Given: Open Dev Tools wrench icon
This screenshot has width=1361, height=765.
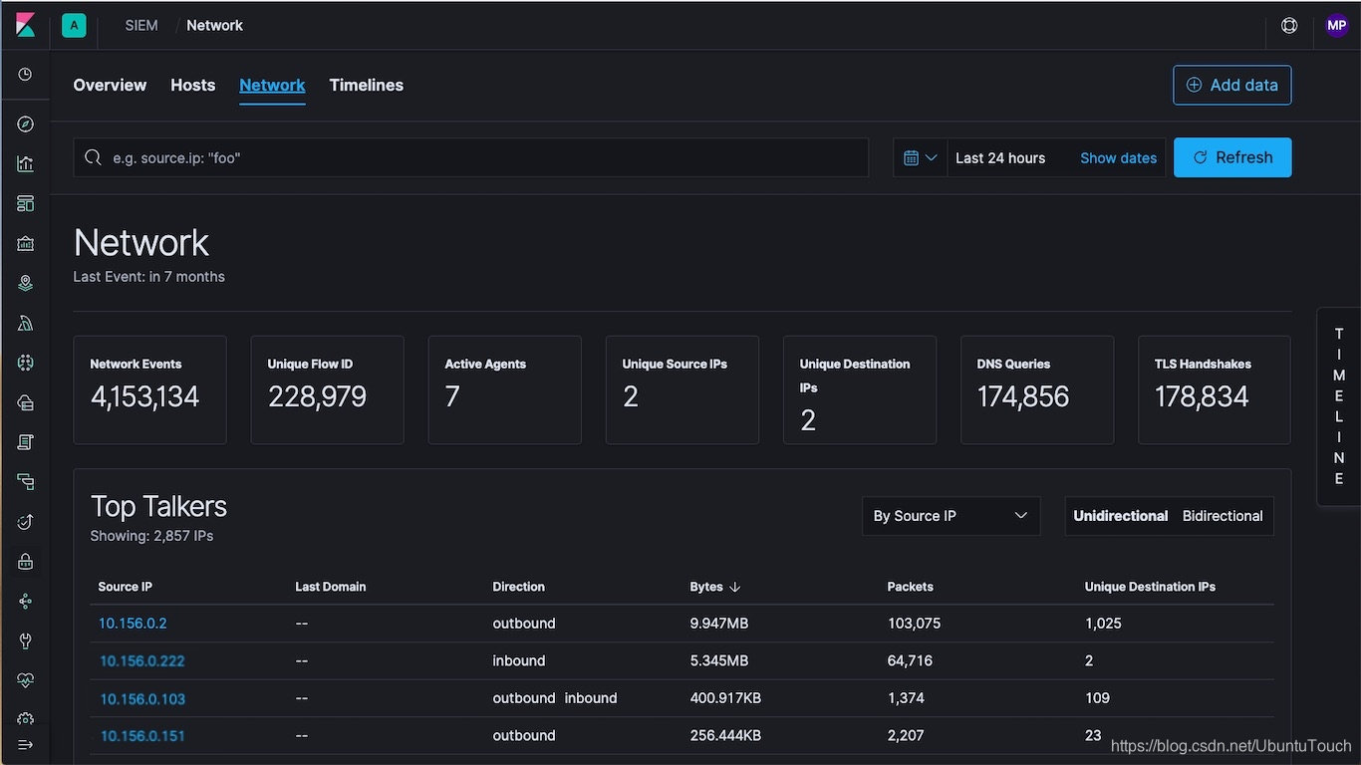Looking at the screenshot, I should point(25,641).
